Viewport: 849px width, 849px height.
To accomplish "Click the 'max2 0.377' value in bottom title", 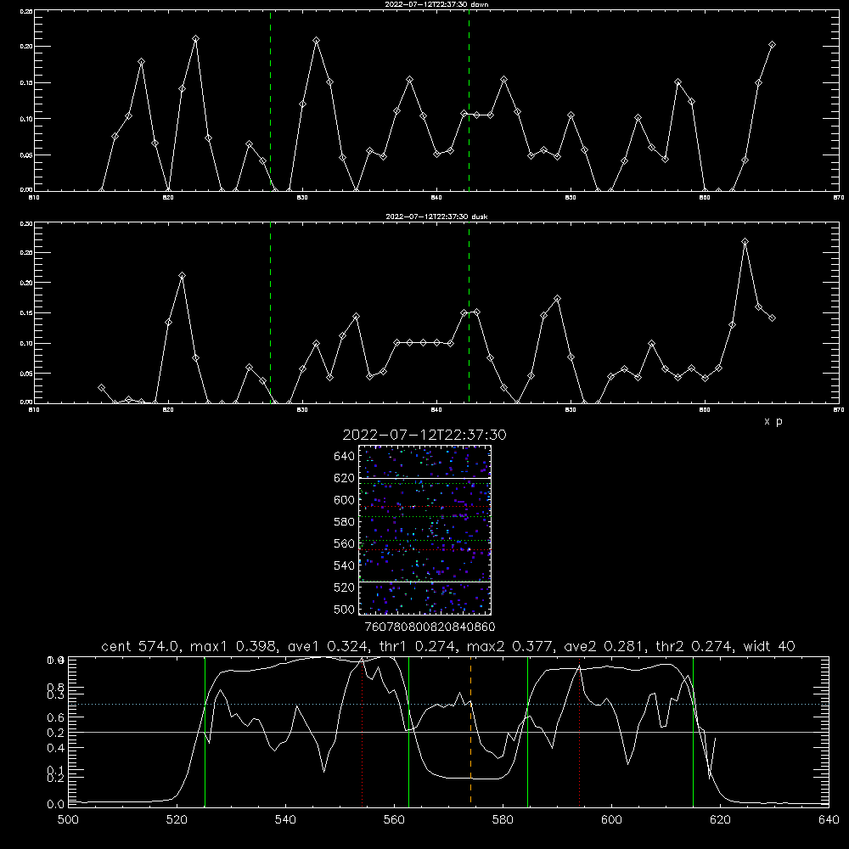I will click(x=510, y=646).
